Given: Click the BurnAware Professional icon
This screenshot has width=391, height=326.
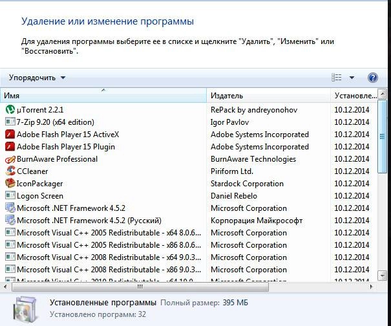Looking at the screenshot, I should pos(10,158).
